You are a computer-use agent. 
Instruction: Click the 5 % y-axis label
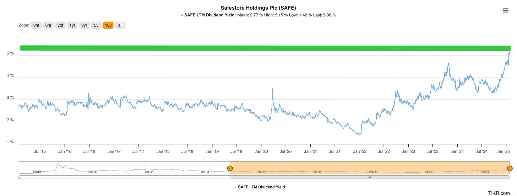(10, 53)
